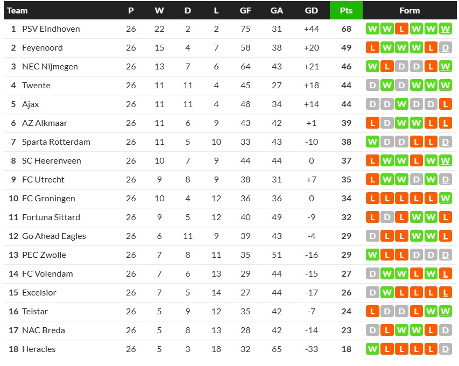Click PSV Eindhoven's only loss form badge
The width and height of the screenshot is (459, 366).
[x=401, y=29]
